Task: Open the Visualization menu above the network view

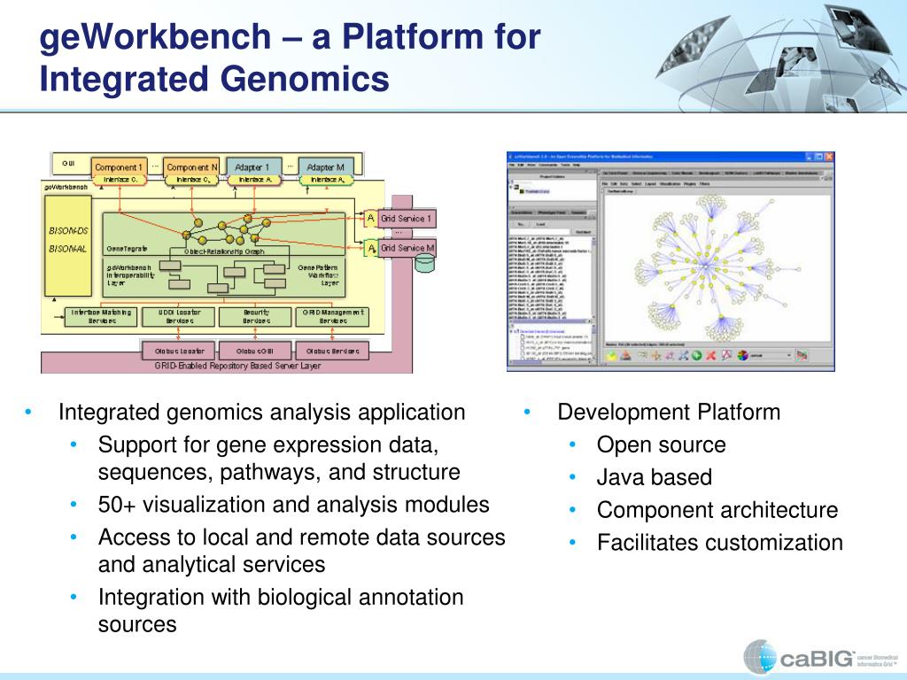Action: tap(670, 184)
